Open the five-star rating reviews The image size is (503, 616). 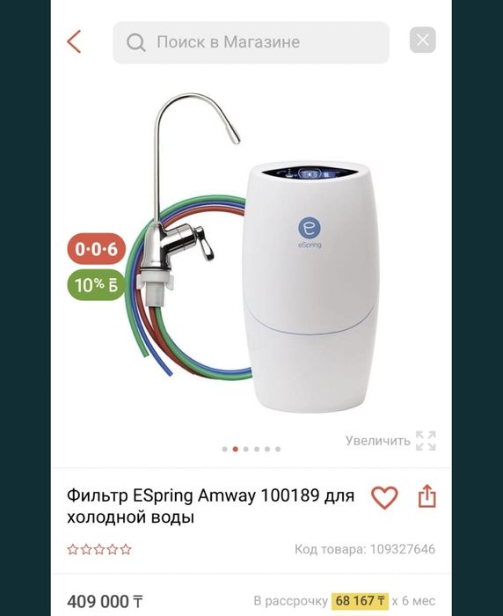[99, 549]
